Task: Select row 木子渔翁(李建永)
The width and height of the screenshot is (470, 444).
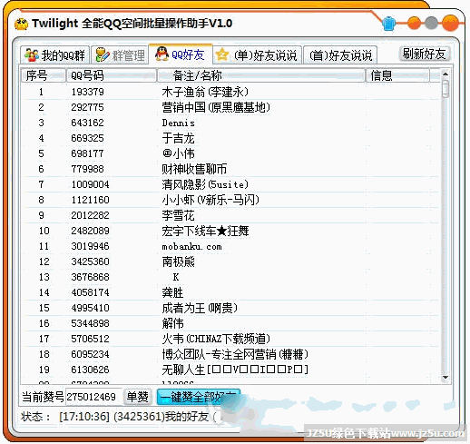Action: click(230, 92)
